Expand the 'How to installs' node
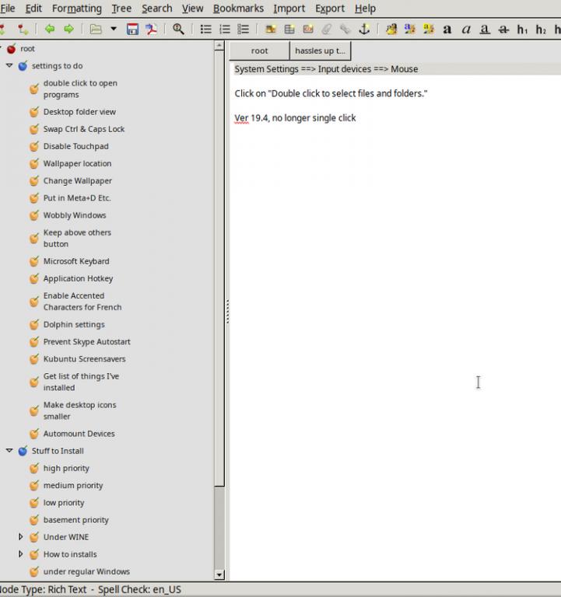Screen dimensions: 561x597 pos(21,554)
